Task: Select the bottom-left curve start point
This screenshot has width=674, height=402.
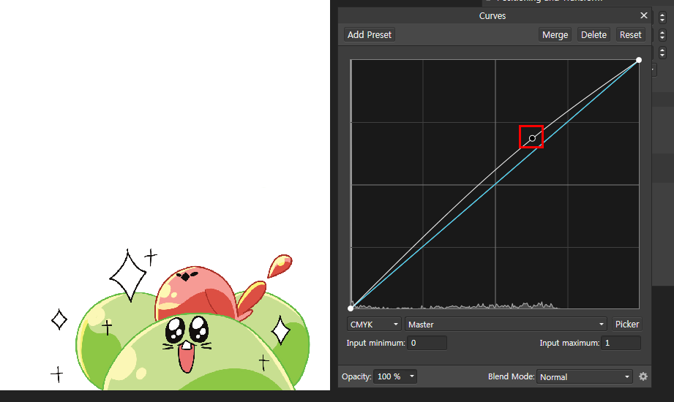Action: tap(351, 308)
